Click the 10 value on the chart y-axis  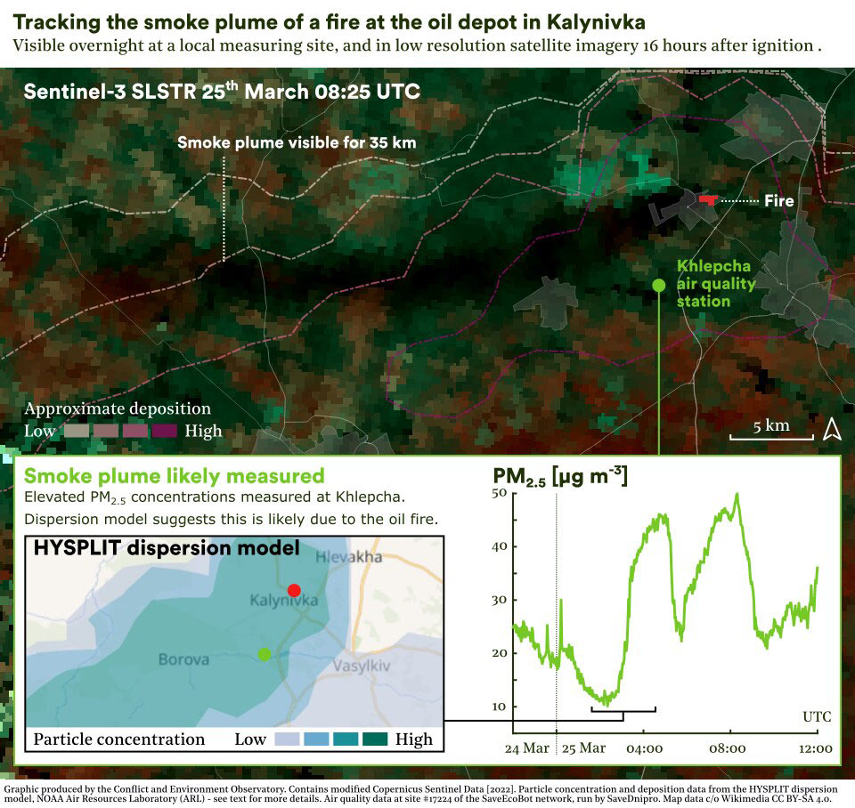499,707
